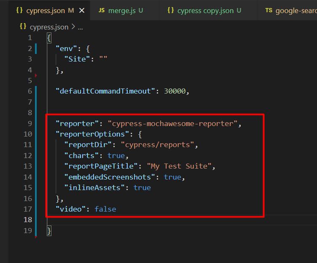The height and width of the screenshot is (263, 317).
Task: Open the merge.js tab
Action: [124, 10]
